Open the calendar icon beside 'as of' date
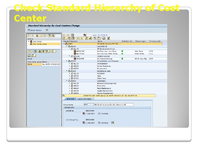Screen dimensions: 198x148 tap(85, 35)
